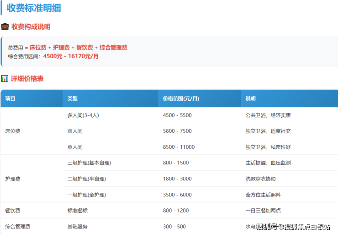The width and height of the screenshot is (338, 234).
Task: Click the 8500 - 11000 price cell
Action: coord(179,147)
